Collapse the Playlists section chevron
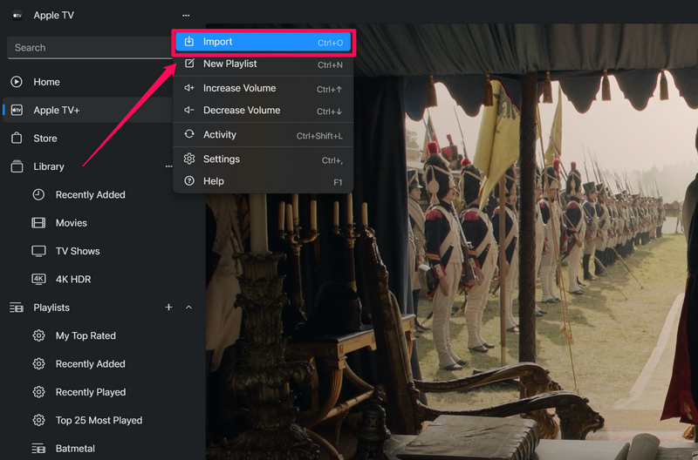 click(188, 308)
